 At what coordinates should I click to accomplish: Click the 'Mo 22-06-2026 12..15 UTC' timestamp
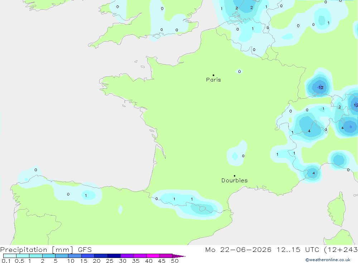tap(262, 249)
